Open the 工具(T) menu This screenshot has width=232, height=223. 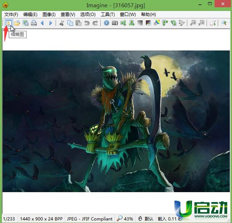(x=108, y=14)
